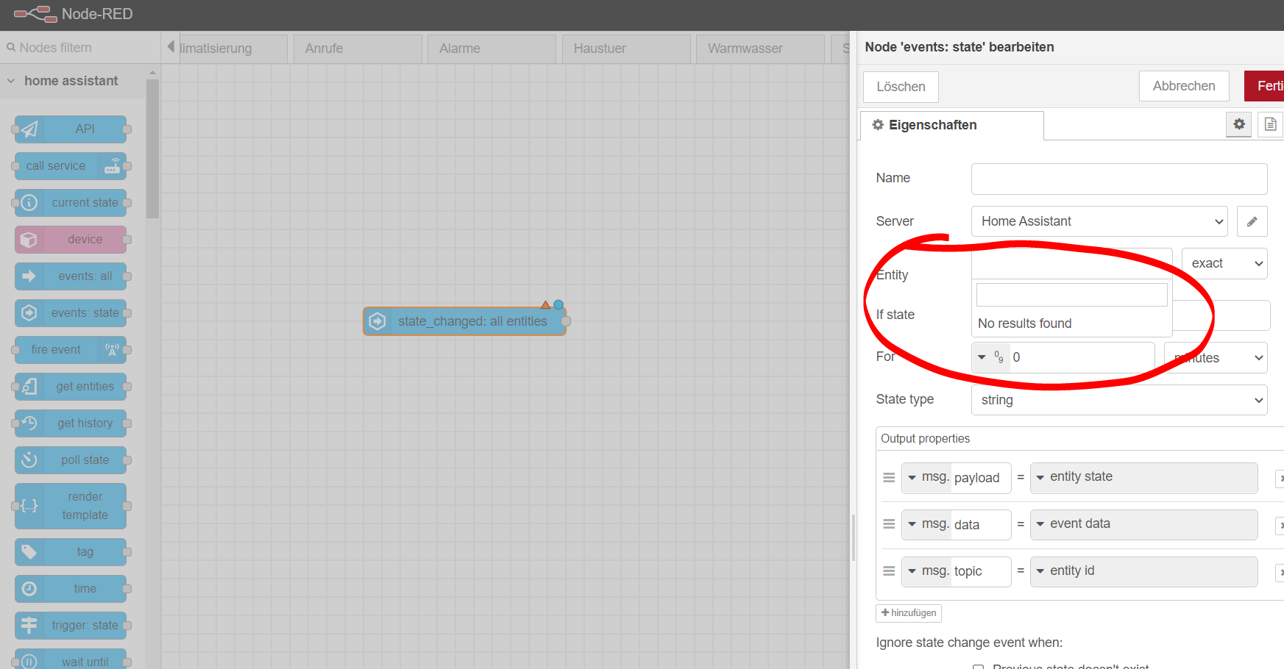Select the get history node

[70, 423]
